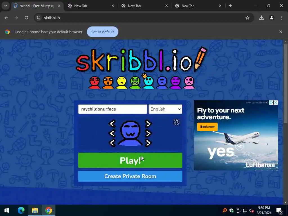
Task: Close the skribbl tab
Action: [59, 6]
